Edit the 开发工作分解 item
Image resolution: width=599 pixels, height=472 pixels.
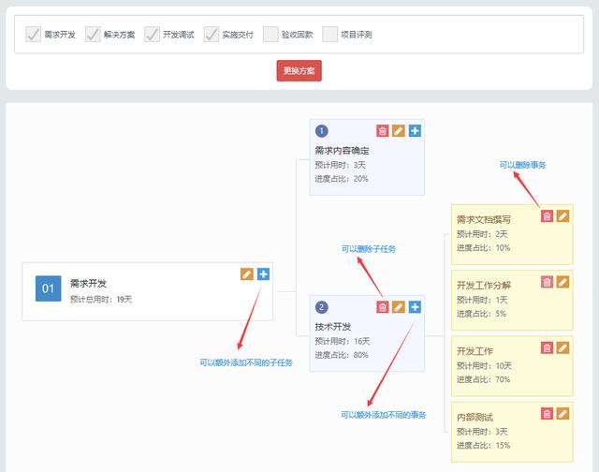[x=563, y=282]
